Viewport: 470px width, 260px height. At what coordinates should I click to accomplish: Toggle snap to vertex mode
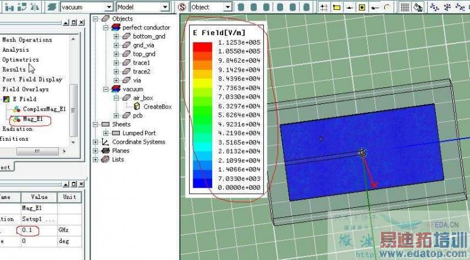(337, 7)
